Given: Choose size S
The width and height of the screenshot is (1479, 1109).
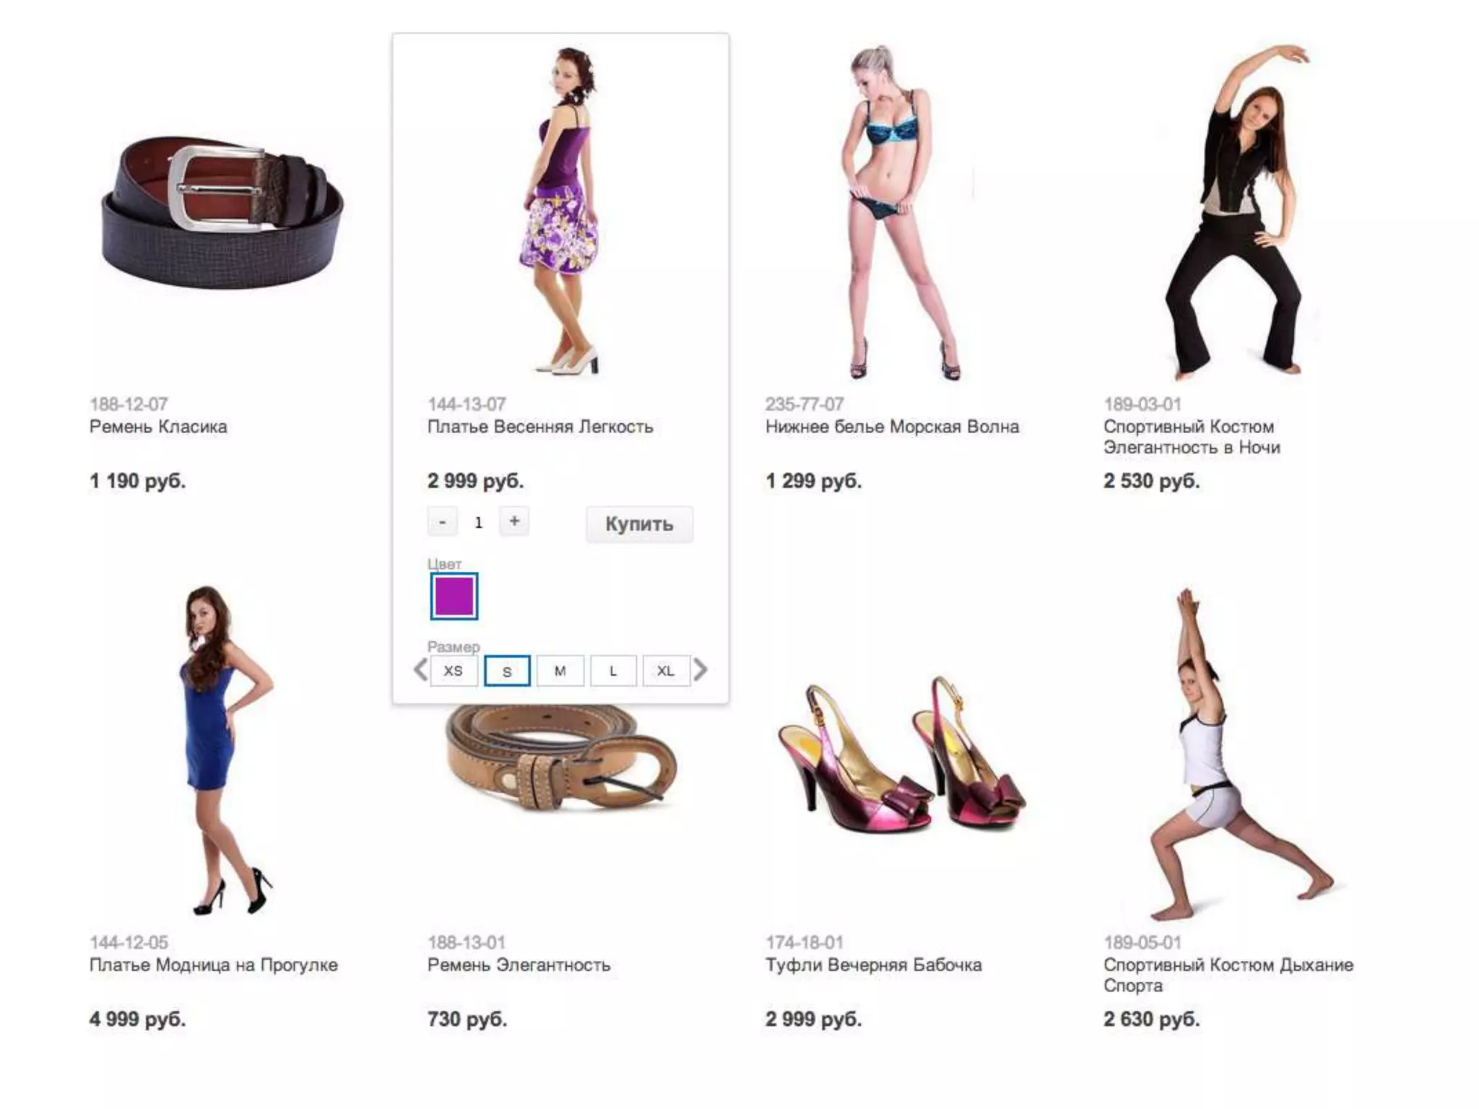Looking at the screenshot, I should [507, 671].
